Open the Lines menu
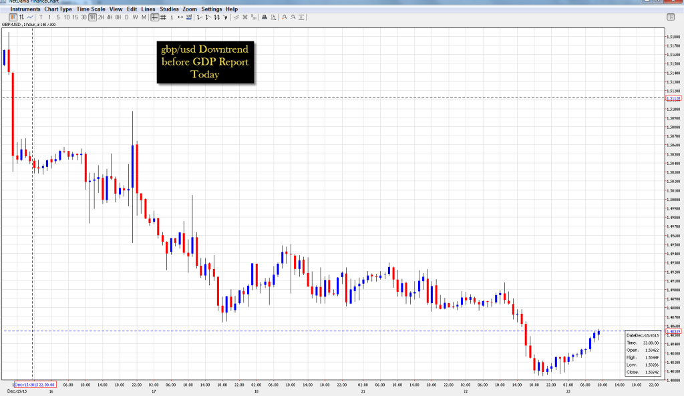Screen dimensions: 684x396 pyautogui.click(x=148, y=9)
